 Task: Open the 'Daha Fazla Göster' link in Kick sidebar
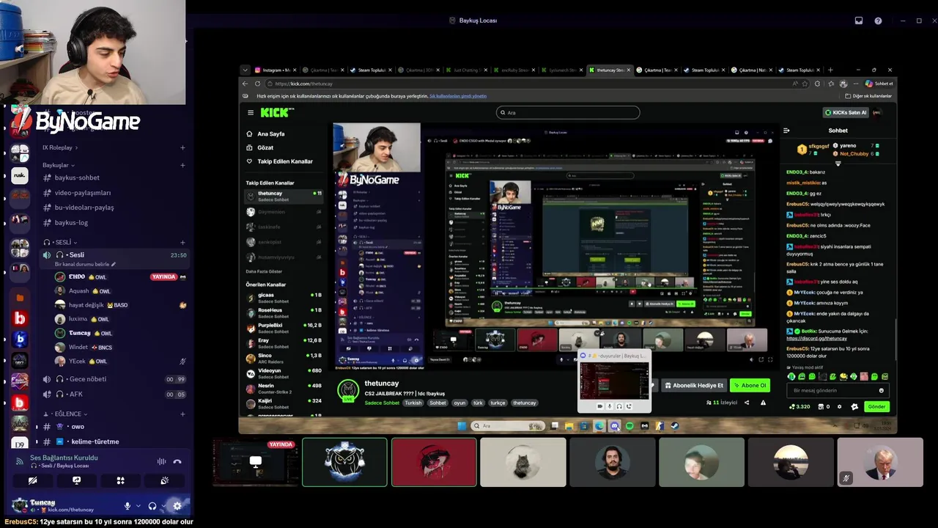(265, 271)
